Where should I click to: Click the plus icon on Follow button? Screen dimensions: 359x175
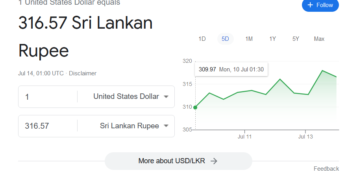pyautogui.click(x=310, y=5)
